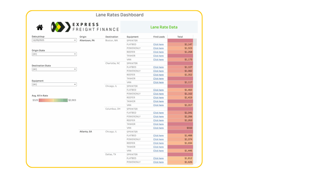Screen dimensions: 316x178
Task: Select the Find Loads column header
Action: [159, 37]
